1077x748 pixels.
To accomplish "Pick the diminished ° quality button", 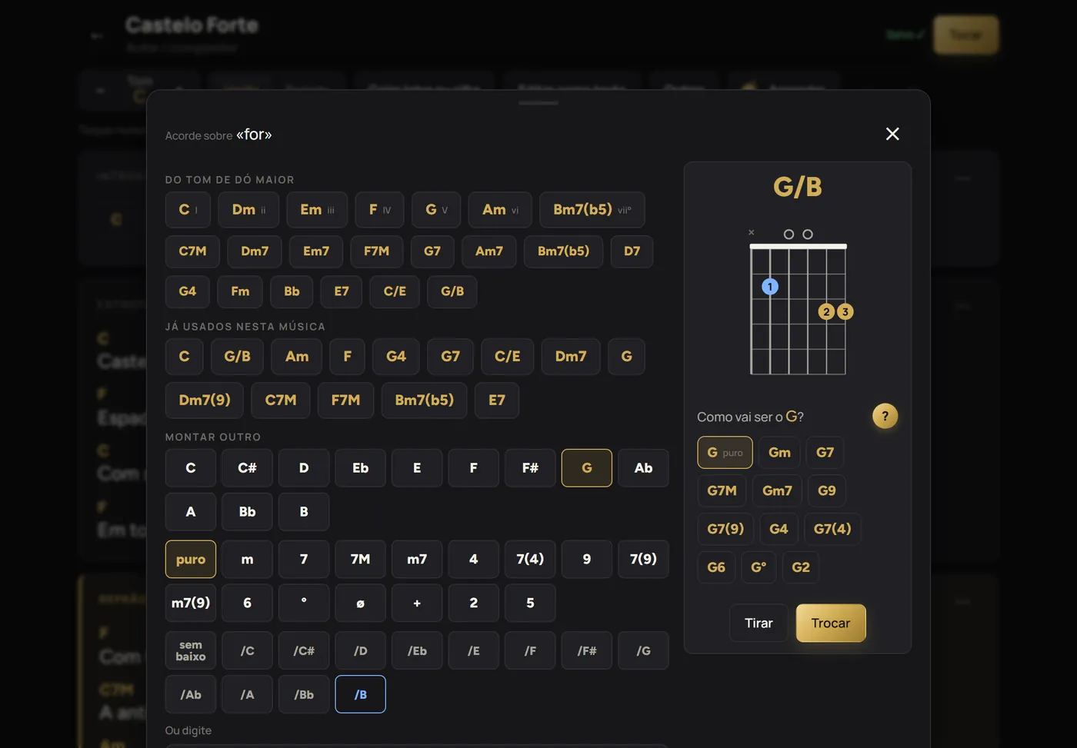I will click(x=304, y=603).
